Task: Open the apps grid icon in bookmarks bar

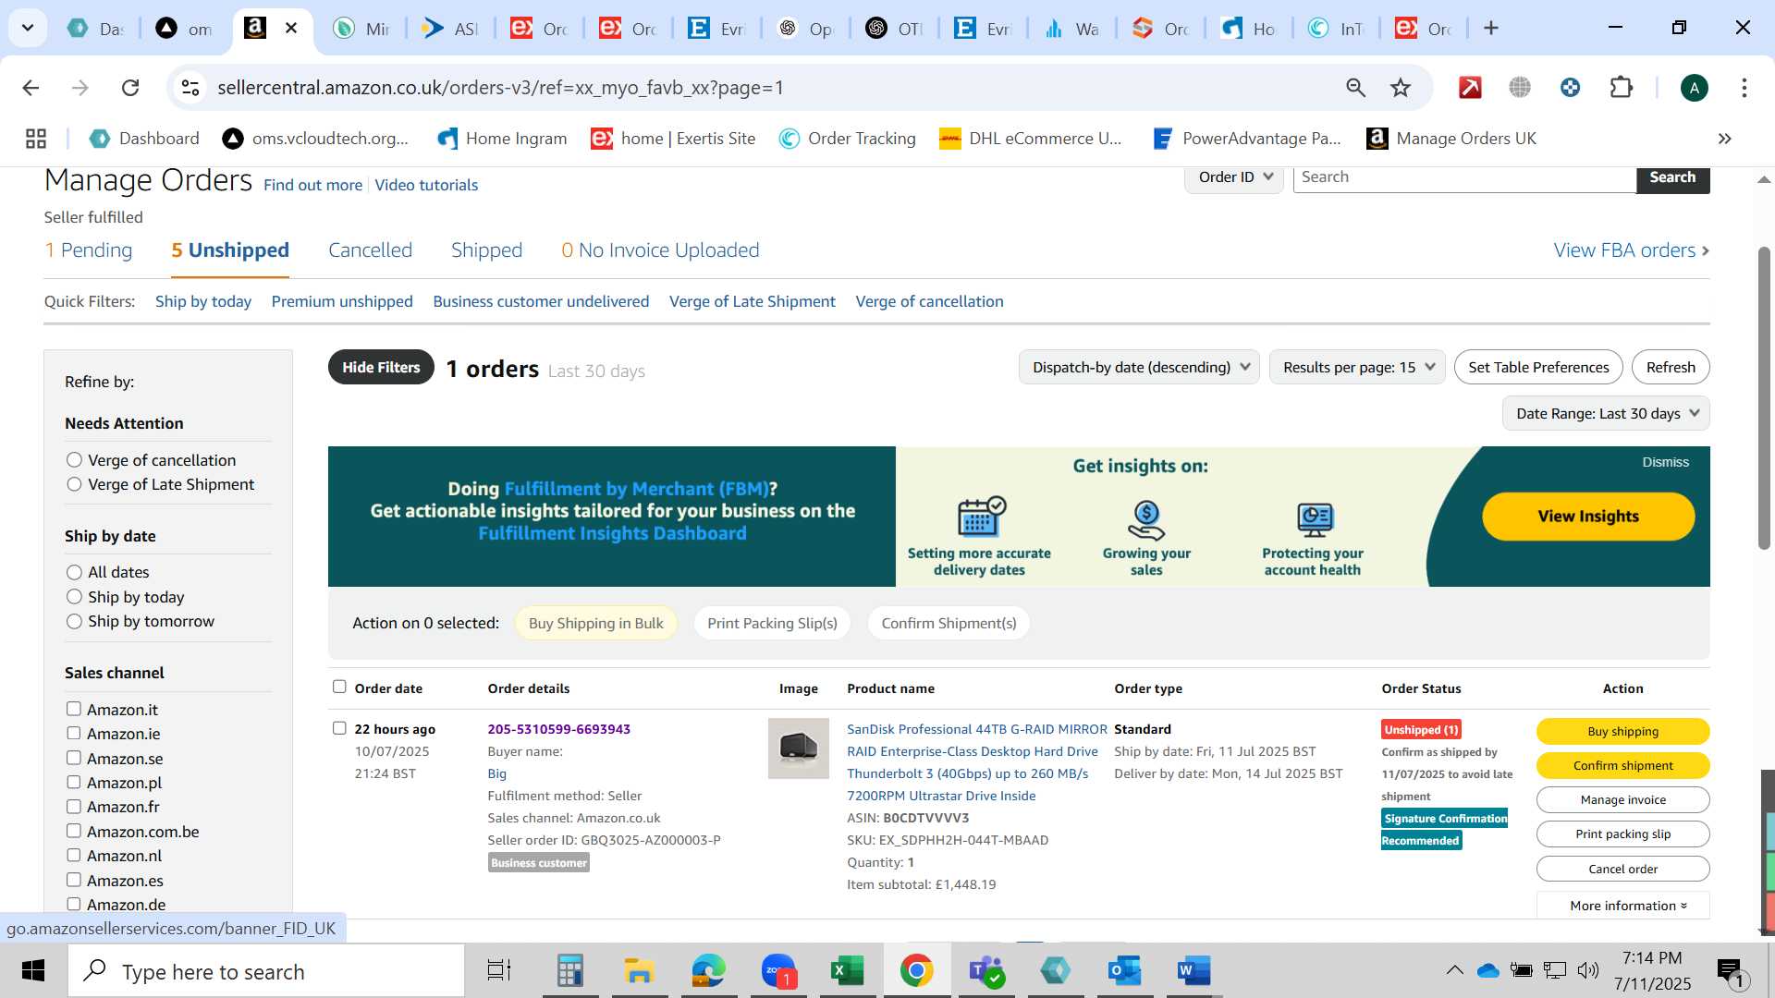Action: coord(36,139)
